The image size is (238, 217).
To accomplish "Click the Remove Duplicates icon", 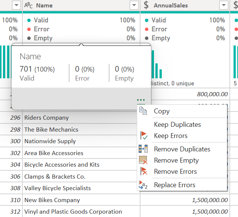I will point(143,149).
